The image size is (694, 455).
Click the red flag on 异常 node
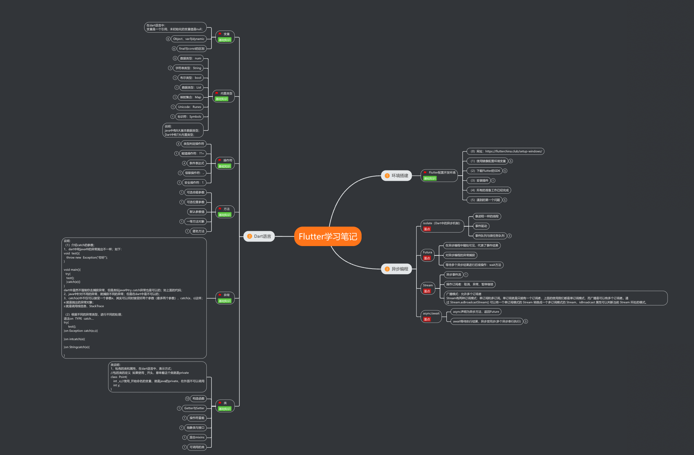point(220,295)
